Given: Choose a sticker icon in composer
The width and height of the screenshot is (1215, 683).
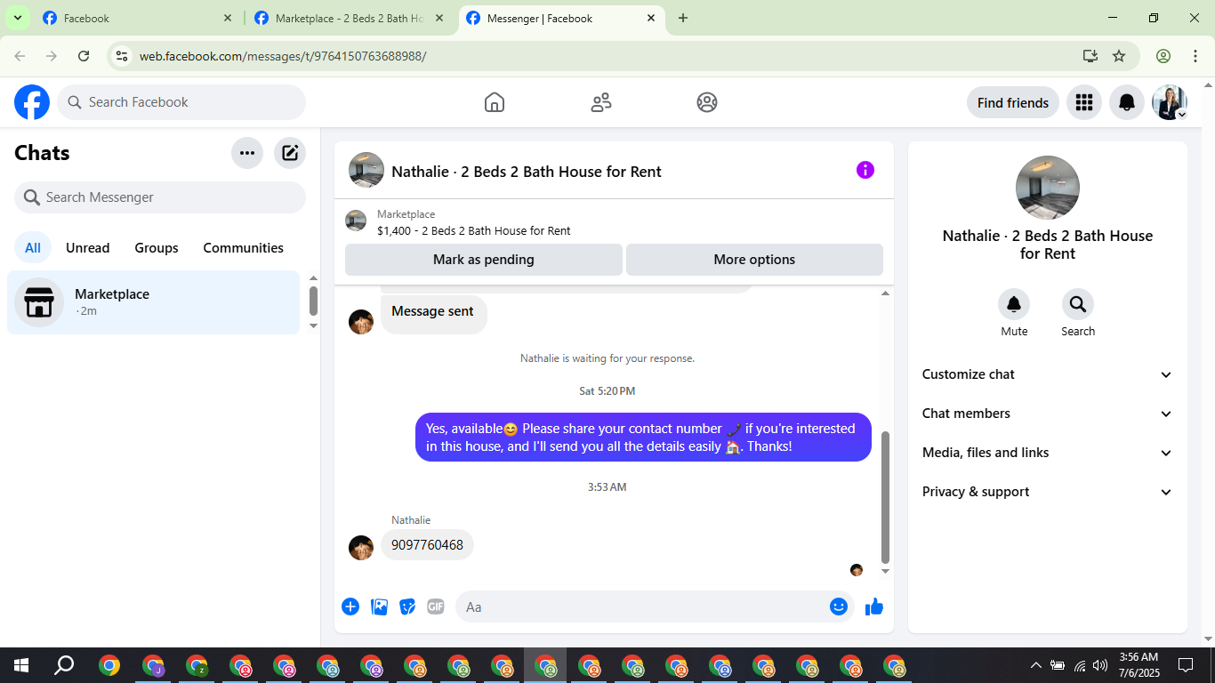Looking at the screenshot, I should click(407, 607).
